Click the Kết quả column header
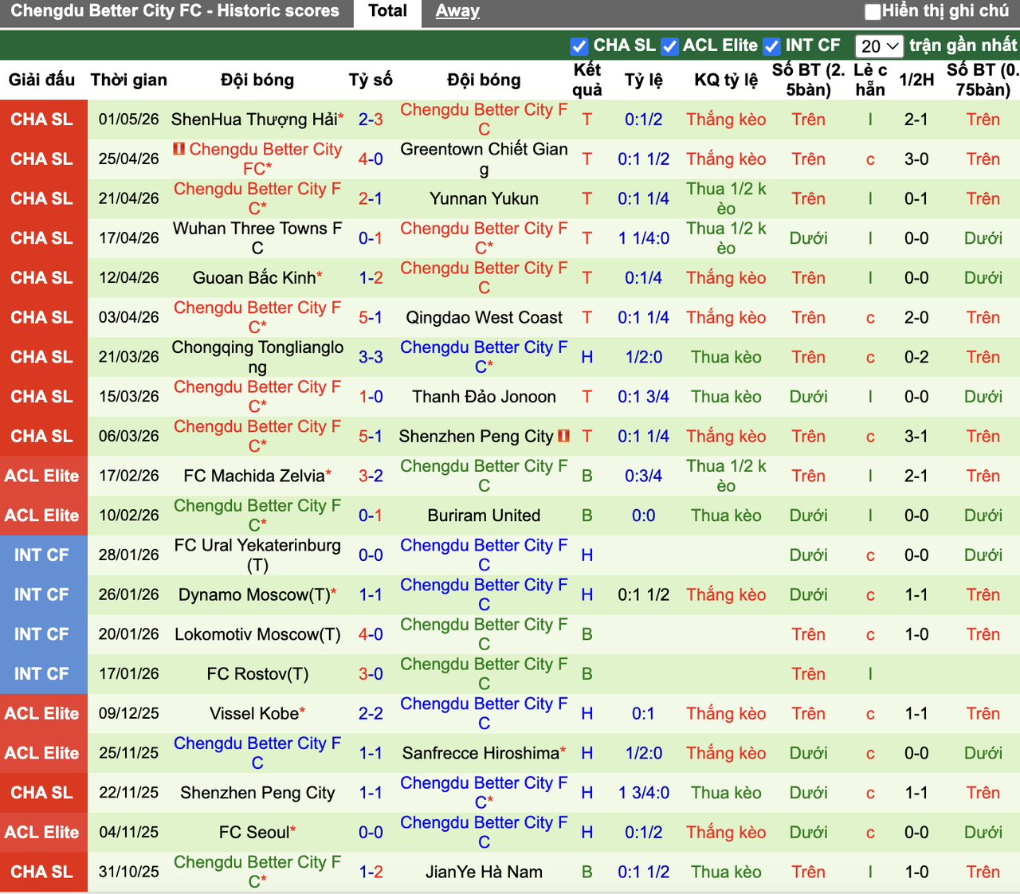Screen dimensions: 1020x894 click(x=587, y=80)
